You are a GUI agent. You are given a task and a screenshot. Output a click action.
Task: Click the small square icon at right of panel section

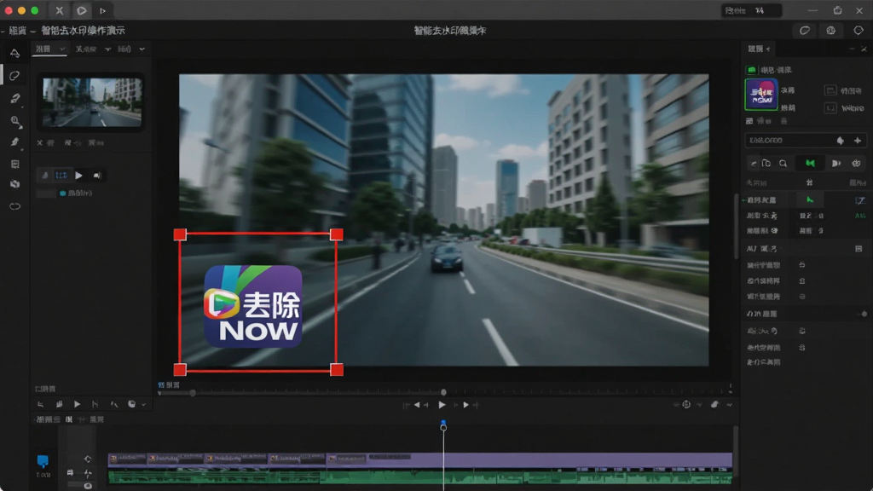tap(859, 249)
